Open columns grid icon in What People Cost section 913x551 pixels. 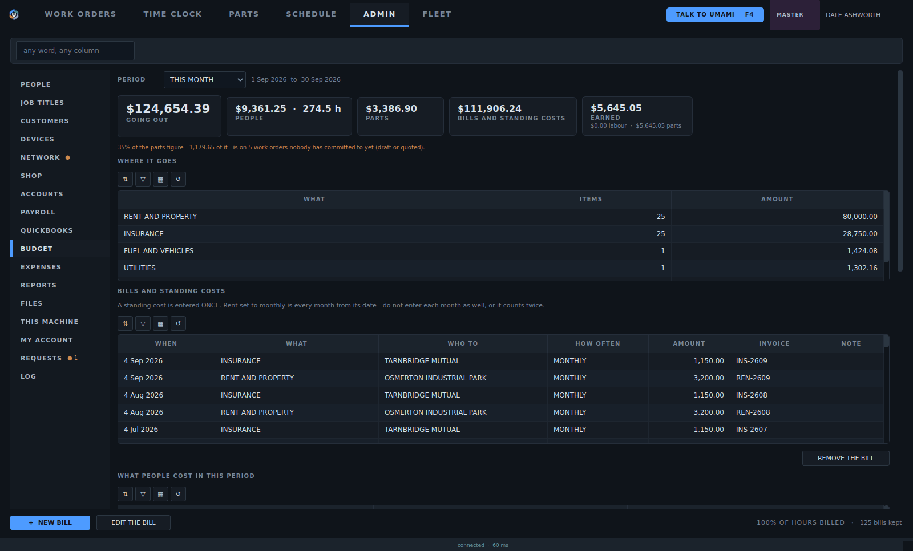pos(160,494)
